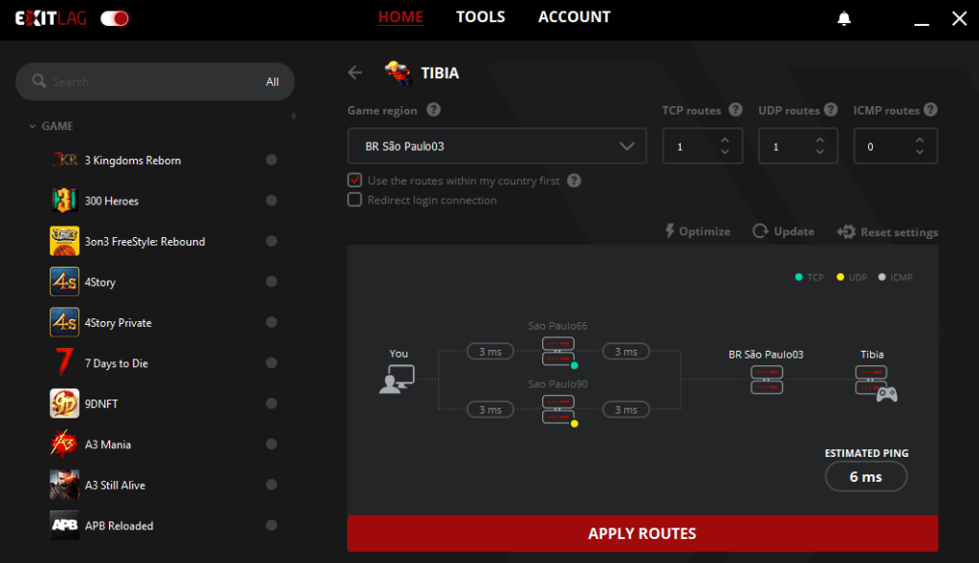The height and width of the screenshot is (563, 979).
Task: Switch to the ACCOUNT tab
Action: coord(575,17)
